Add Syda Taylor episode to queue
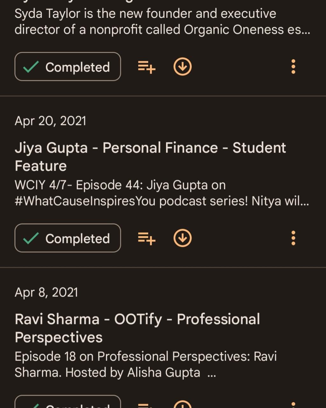The width and height of the screenshot is (326, 408). [x=147, y=67]
